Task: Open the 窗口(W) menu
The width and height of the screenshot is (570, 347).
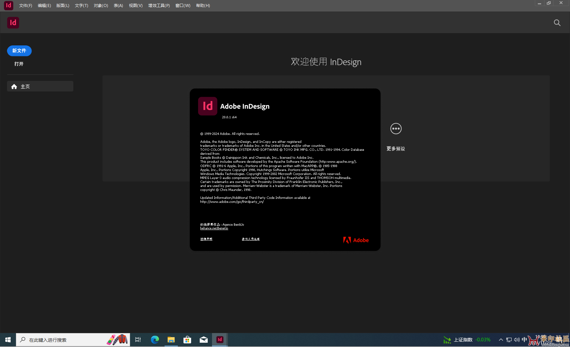Action: tap(183, 6)
